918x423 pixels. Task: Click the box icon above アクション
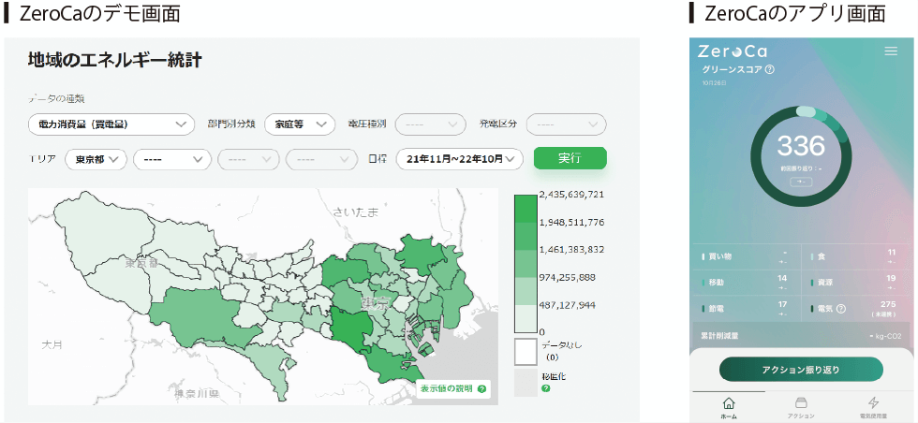coord(800,402)
